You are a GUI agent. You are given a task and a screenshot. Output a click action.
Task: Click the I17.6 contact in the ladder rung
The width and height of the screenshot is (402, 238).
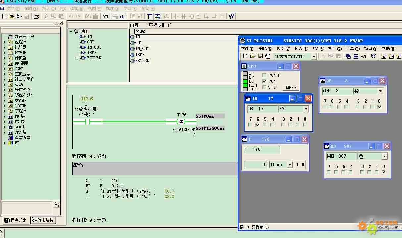(88, 122)
